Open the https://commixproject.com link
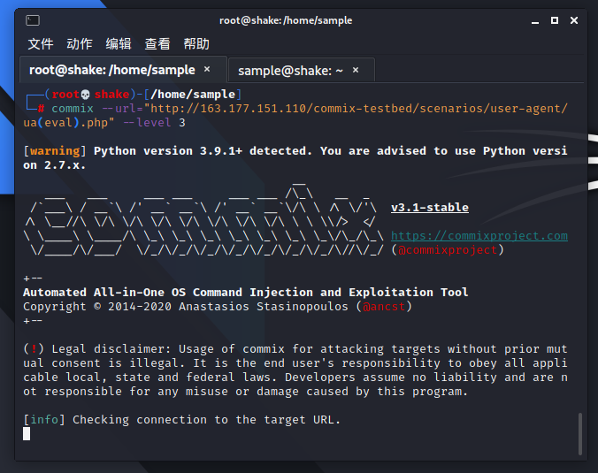Screen dimensions: 598x473 pos(479,236)
